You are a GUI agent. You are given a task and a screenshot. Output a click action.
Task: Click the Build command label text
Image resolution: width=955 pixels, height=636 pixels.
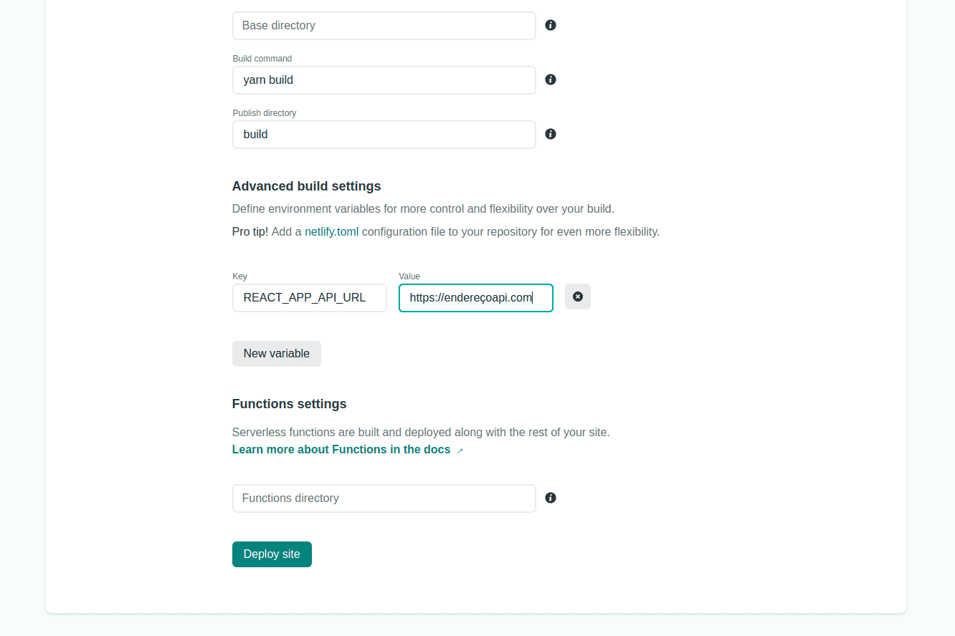tap(262, 59)
